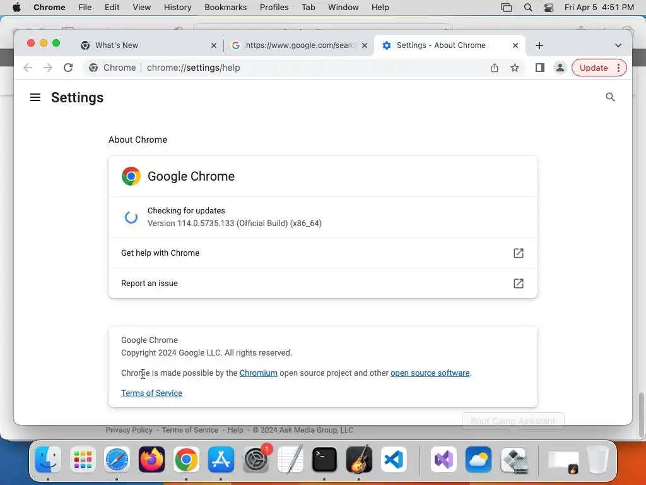
Task: Click the About Chrome heading
Action: tap(138, 140)
